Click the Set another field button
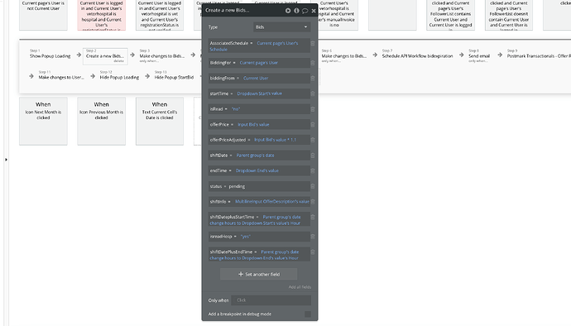This screenshot has height=326, width=571. coord(258,274)
